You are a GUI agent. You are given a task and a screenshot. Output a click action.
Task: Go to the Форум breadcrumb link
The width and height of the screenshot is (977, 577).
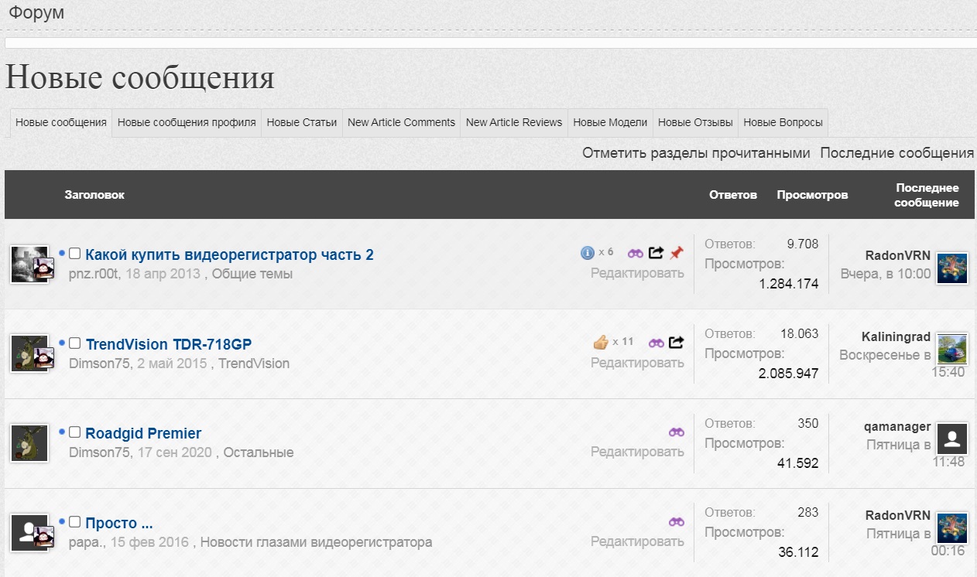pos(36,13)
